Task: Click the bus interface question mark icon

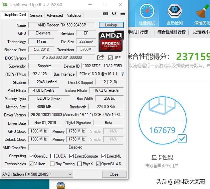Action: coord(123,74)
